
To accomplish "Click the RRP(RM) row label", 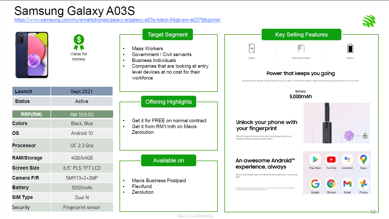I will coord(31,114).
